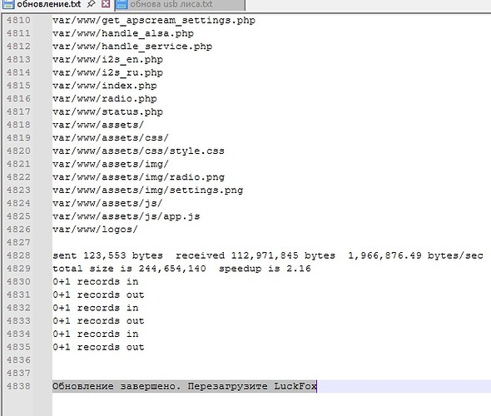Click line number 4810 in the gutter

[x=19, y=20]
